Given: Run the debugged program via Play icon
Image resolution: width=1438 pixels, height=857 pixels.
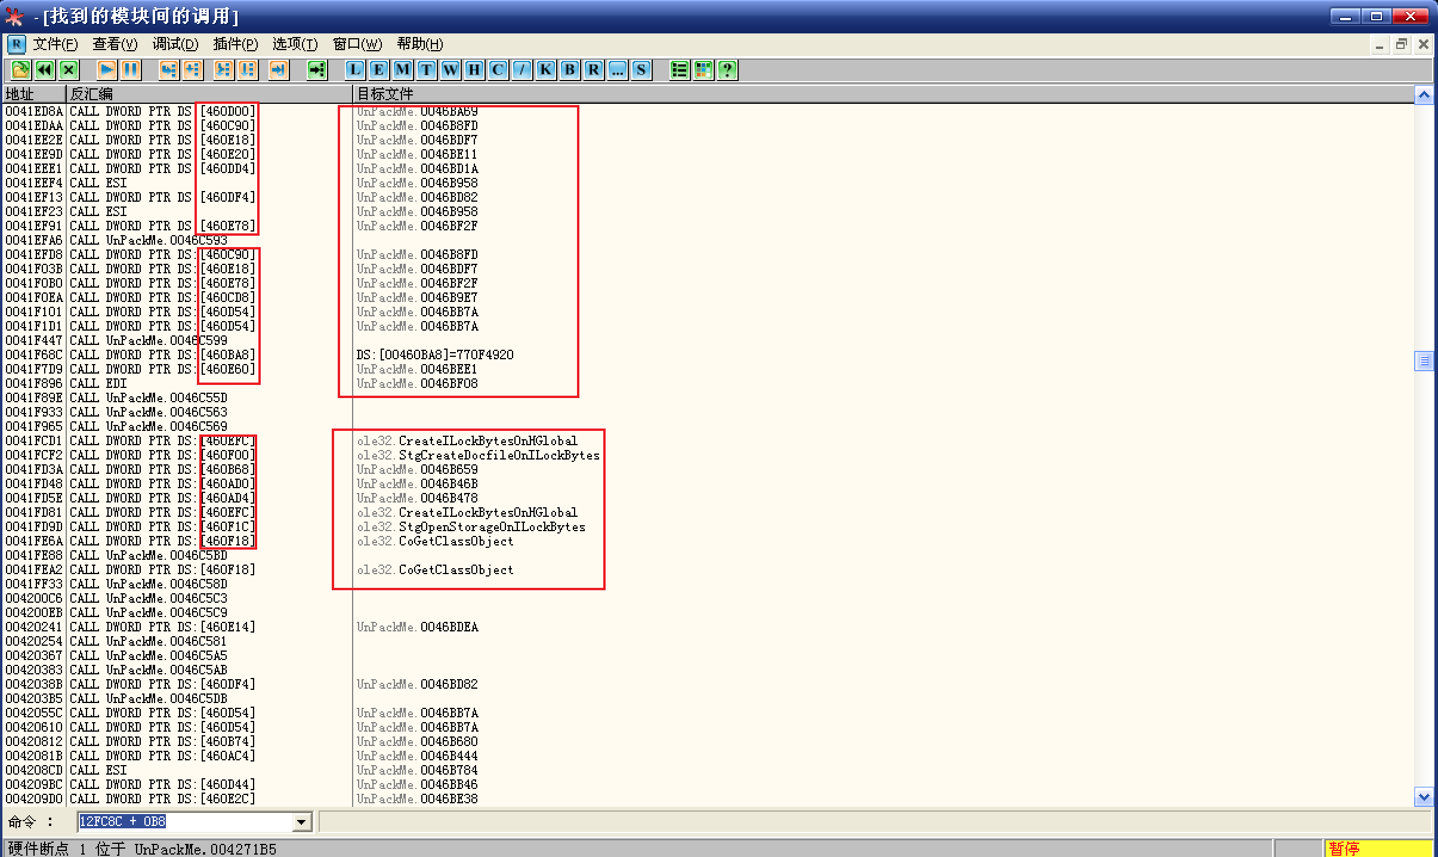Looking at the screenshot, I should (107, 70).
